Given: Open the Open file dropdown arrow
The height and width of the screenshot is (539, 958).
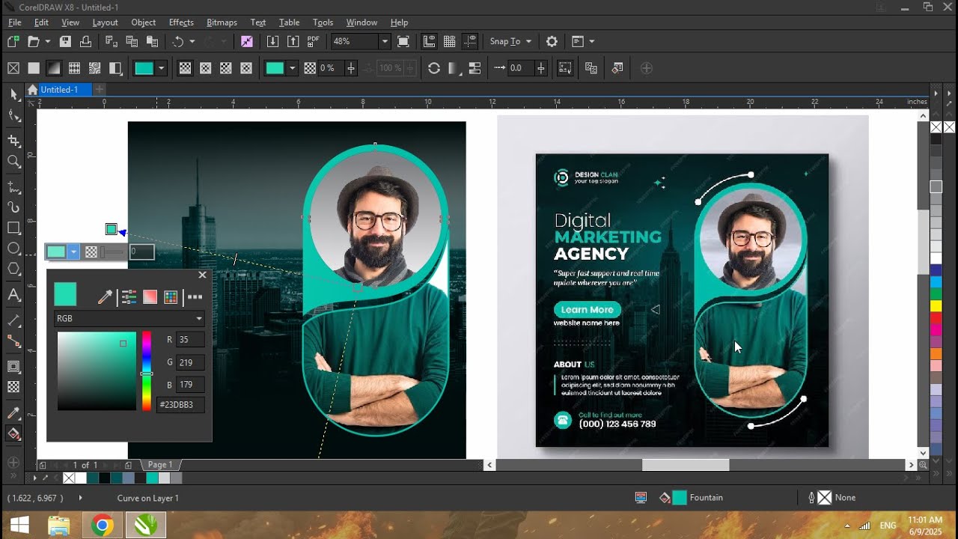Looking at the screenshot, I should 48,42.
